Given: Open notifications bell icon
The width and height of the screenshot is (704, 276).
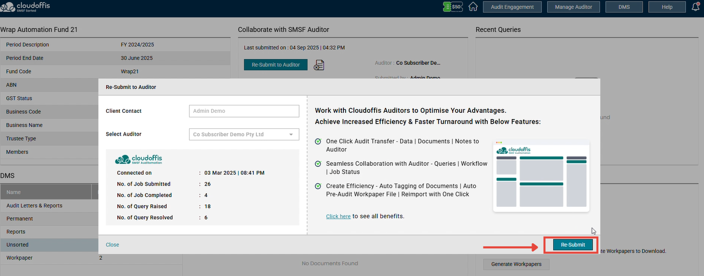Looking at the screenshot, I should [696, 7].
